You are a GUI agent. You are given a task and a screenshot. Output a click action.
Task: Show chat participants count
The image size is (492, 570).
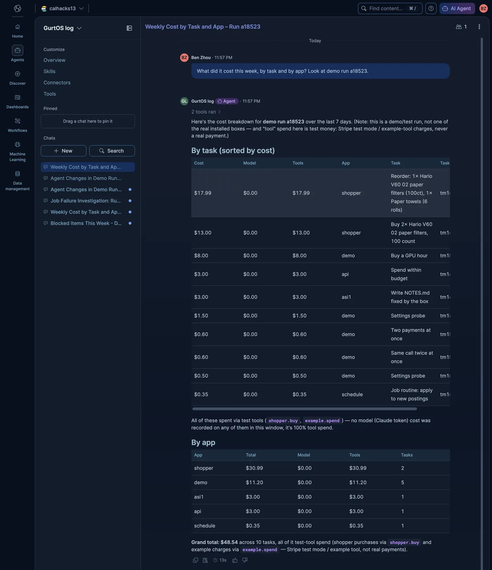(461, 27)
